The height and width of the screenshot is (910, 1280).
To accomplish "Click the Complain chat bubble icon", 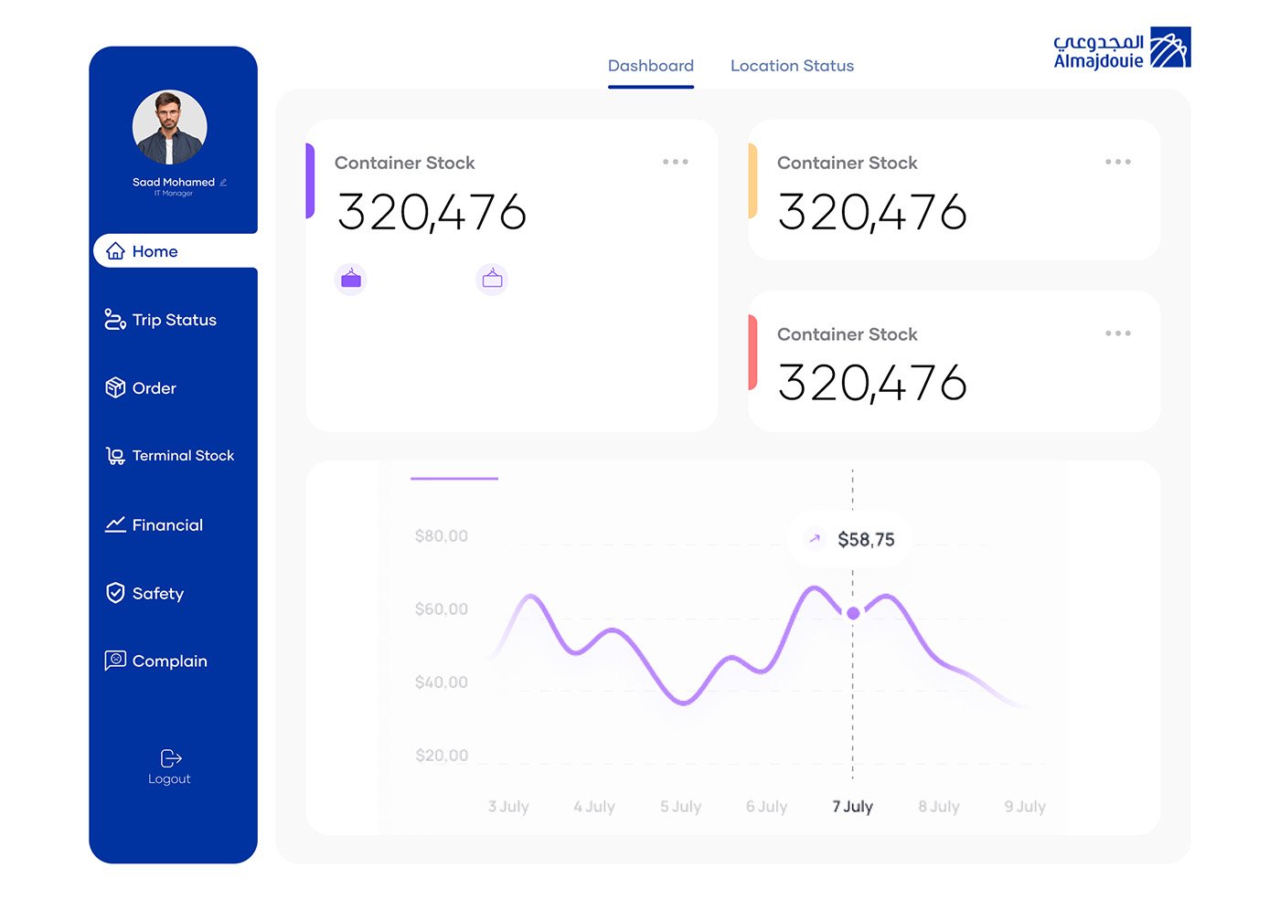I will (115, 661).
